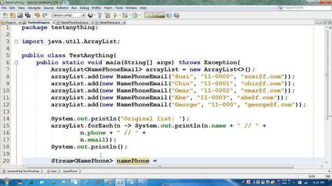The width and height of the screenshot is (332, 186).
Task: Open the Debug Project dropdown arrow
Action: 130,15
